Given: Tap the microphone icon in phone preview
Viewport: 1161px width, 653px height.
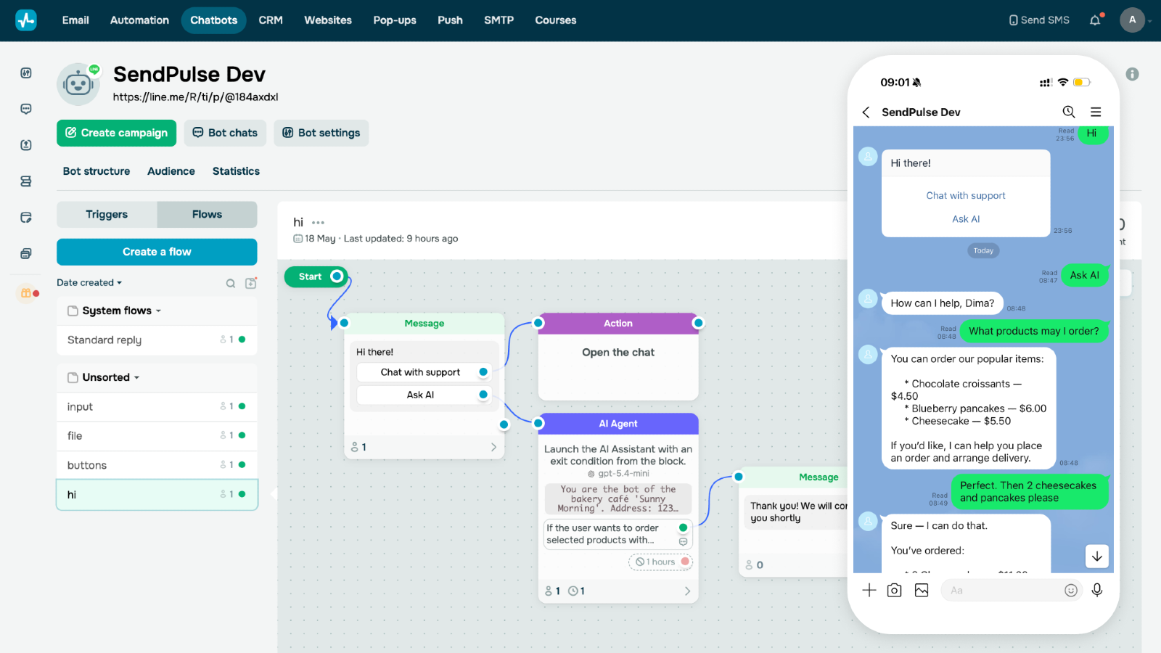Looking at the screenshot, I should point(1097,591).
